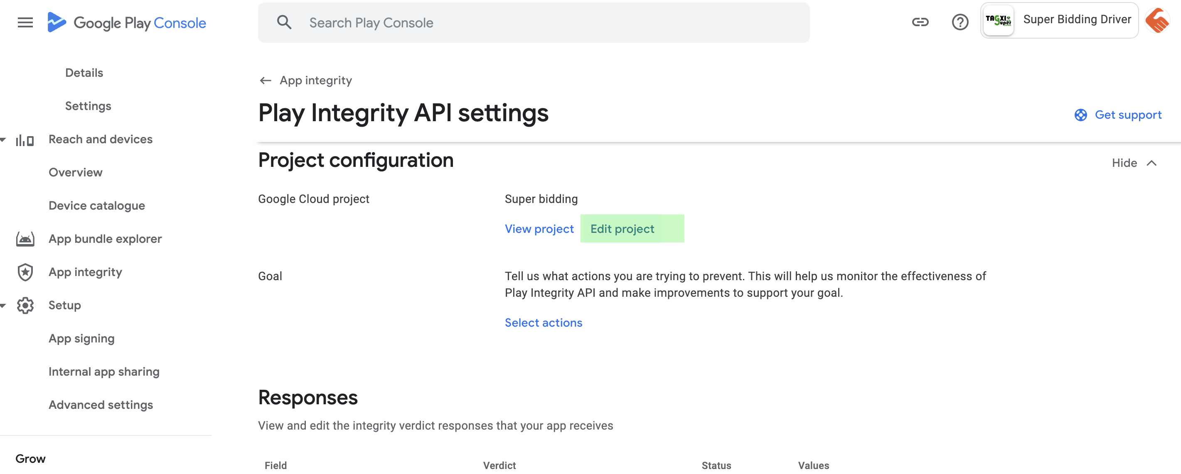Open Select actions link
The image size is (1181, 474).
click(x=543, y=323)
